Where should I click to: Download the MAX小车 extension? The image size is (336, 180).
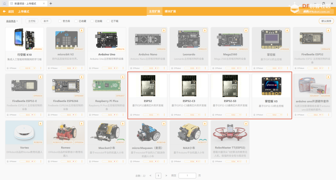(205, 124)
